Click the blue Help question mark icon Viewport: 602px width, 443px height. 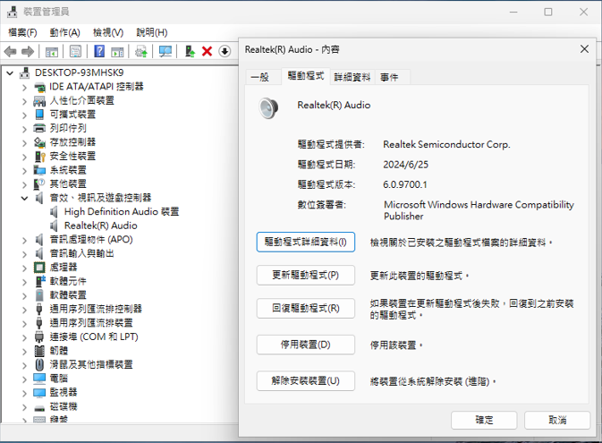pos(99,51)
